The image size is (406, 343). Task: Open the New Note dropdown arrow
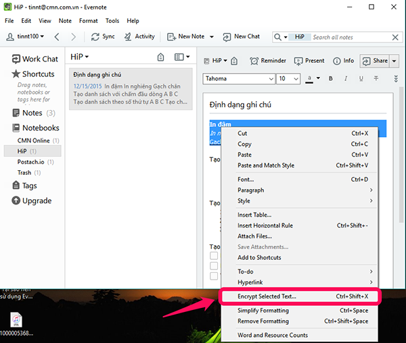(212, 37)
